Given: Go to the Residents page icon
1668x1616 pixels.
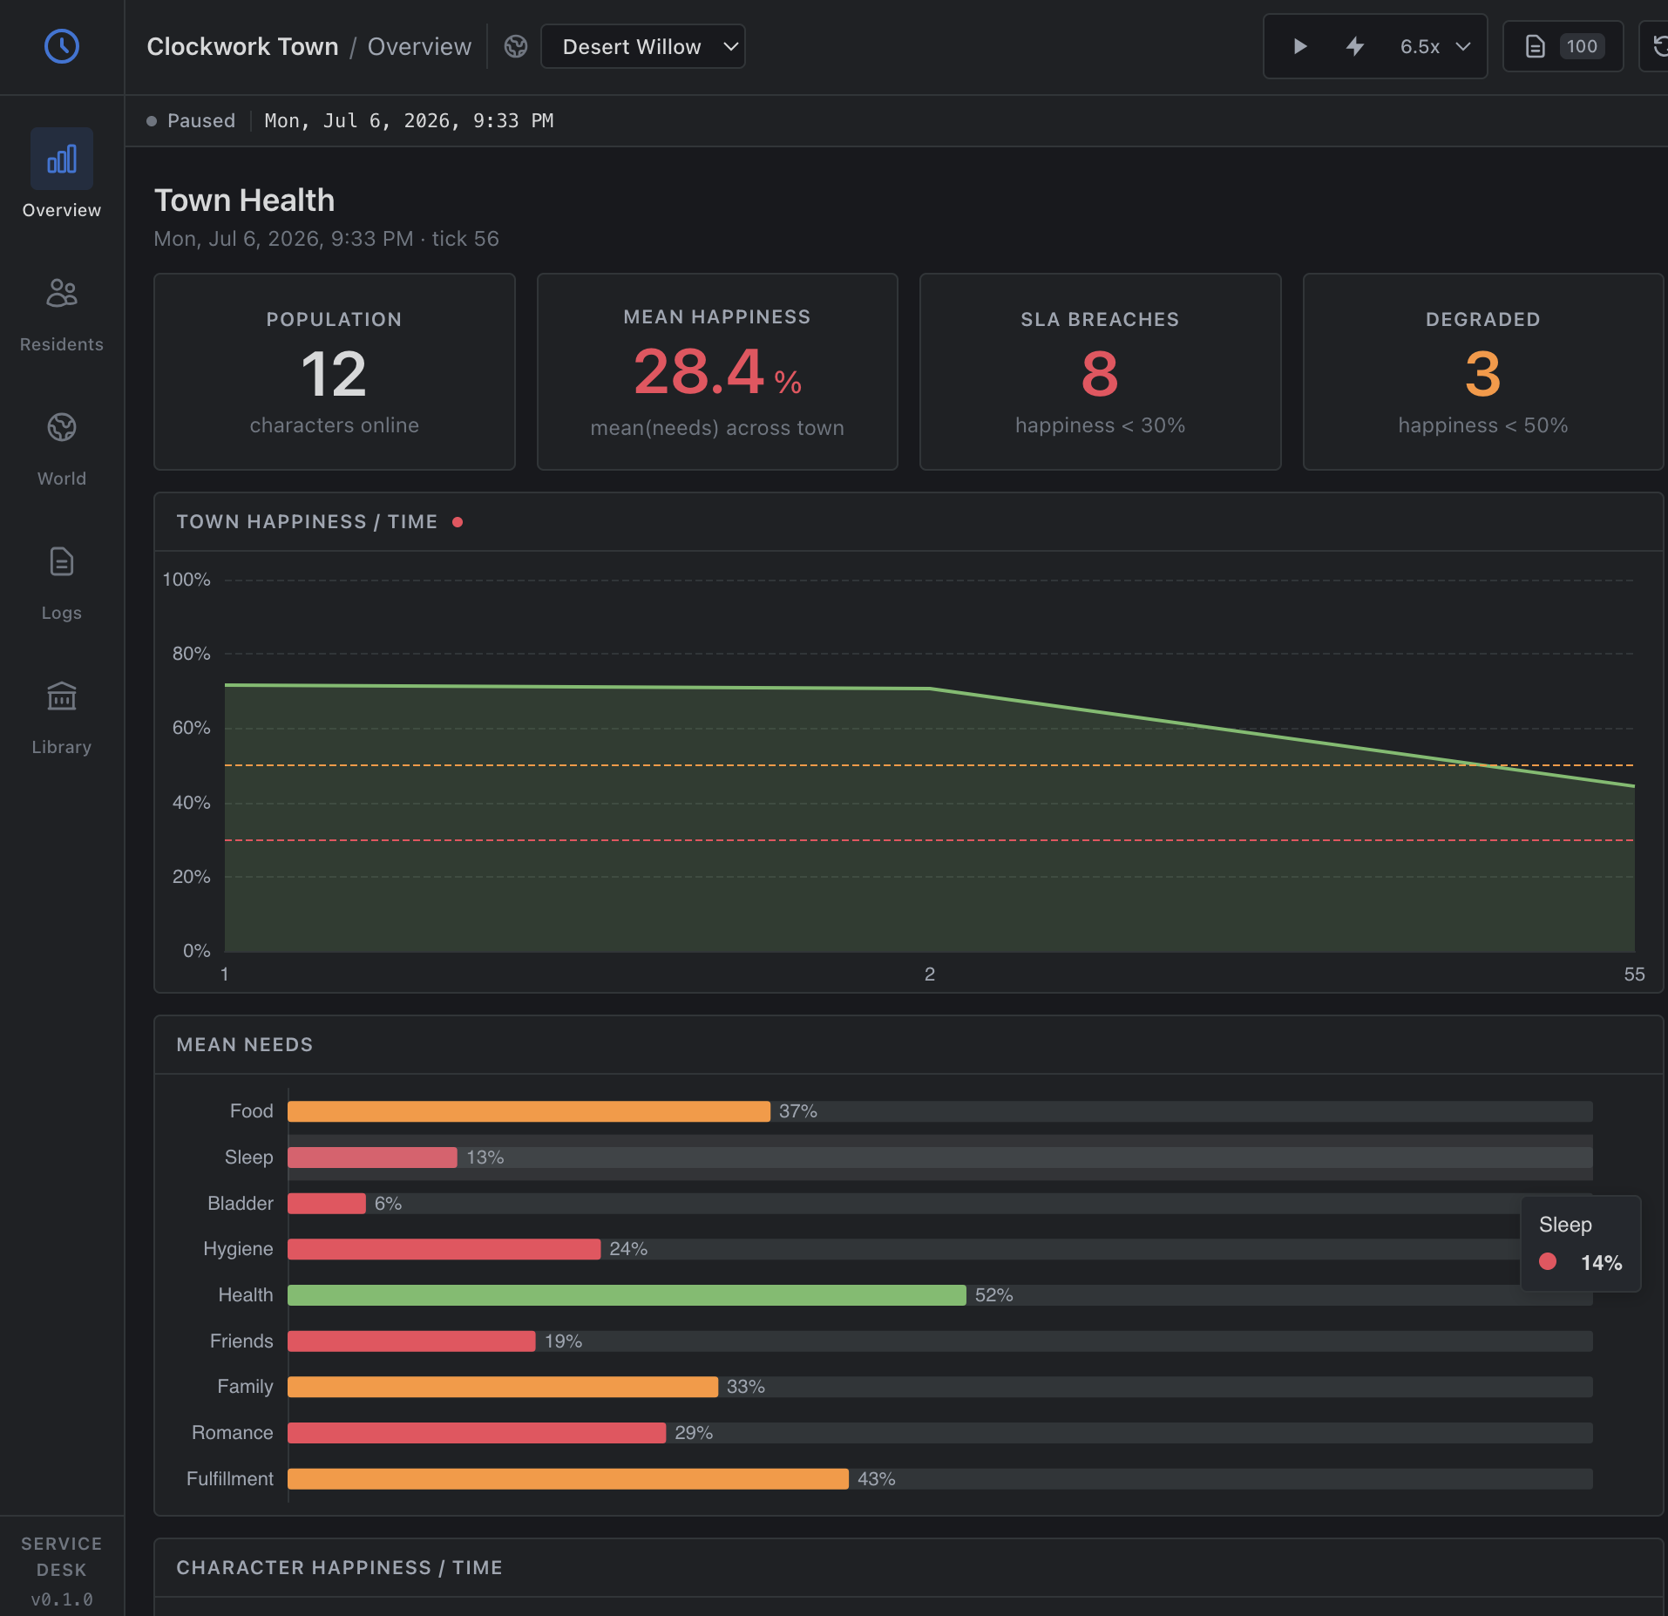Looking at the screenshot, I should click(x=62, y=293).
